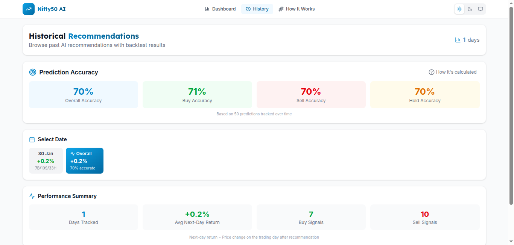Open the History tab
The width and height of the screenshot is (514, 245).
pyautogui.click(x=257, y=9)
